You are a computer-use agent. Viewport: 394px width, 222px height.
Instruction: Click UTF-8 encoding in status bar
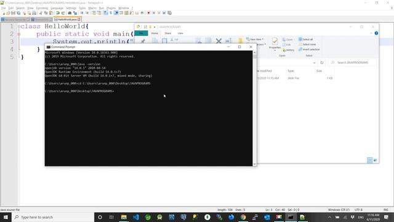(358, 210)
